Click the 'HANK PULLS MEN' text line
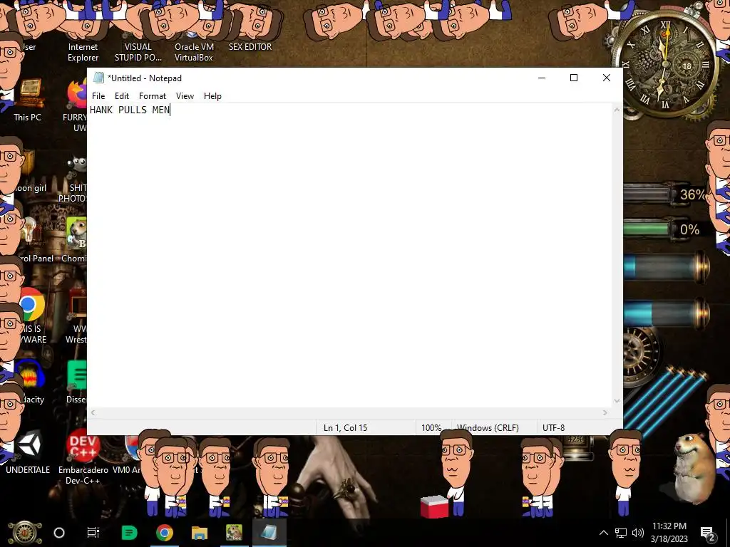Viewport: 730px width, 547px height. click(x=130, y=110)
